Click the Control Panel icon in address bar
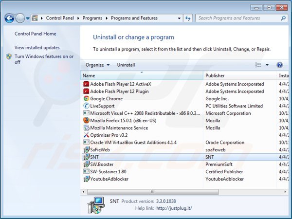Image resolution: width=292 pixels, height=219 pixels. [35, 18]
